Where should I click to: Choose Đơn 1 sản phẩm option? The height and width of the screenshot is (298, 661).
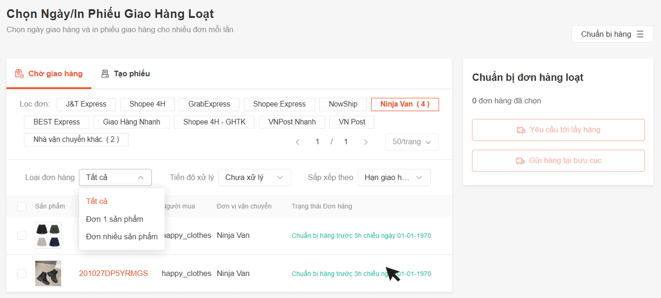(x=114, y=219)
